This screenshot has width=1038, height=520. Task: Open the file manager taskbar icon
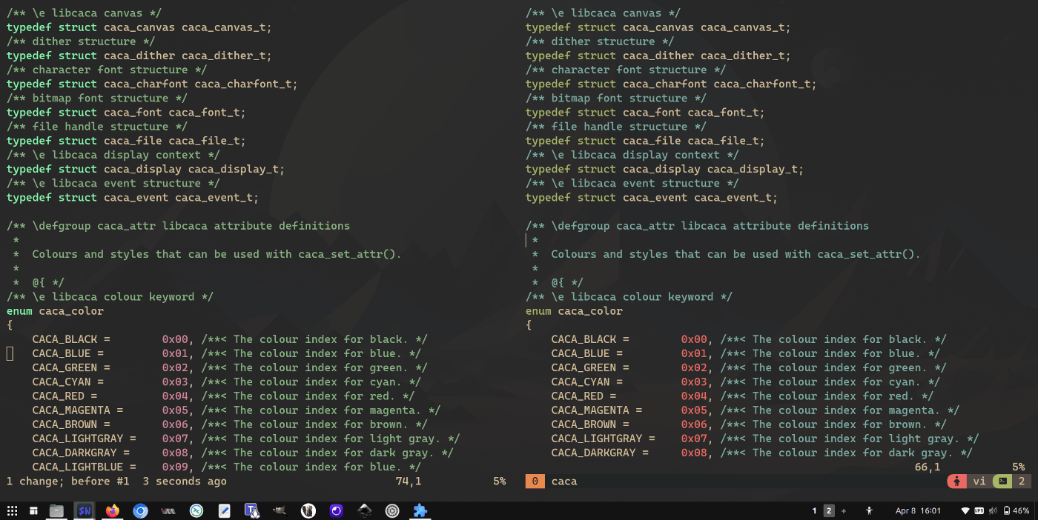[56, 510]
